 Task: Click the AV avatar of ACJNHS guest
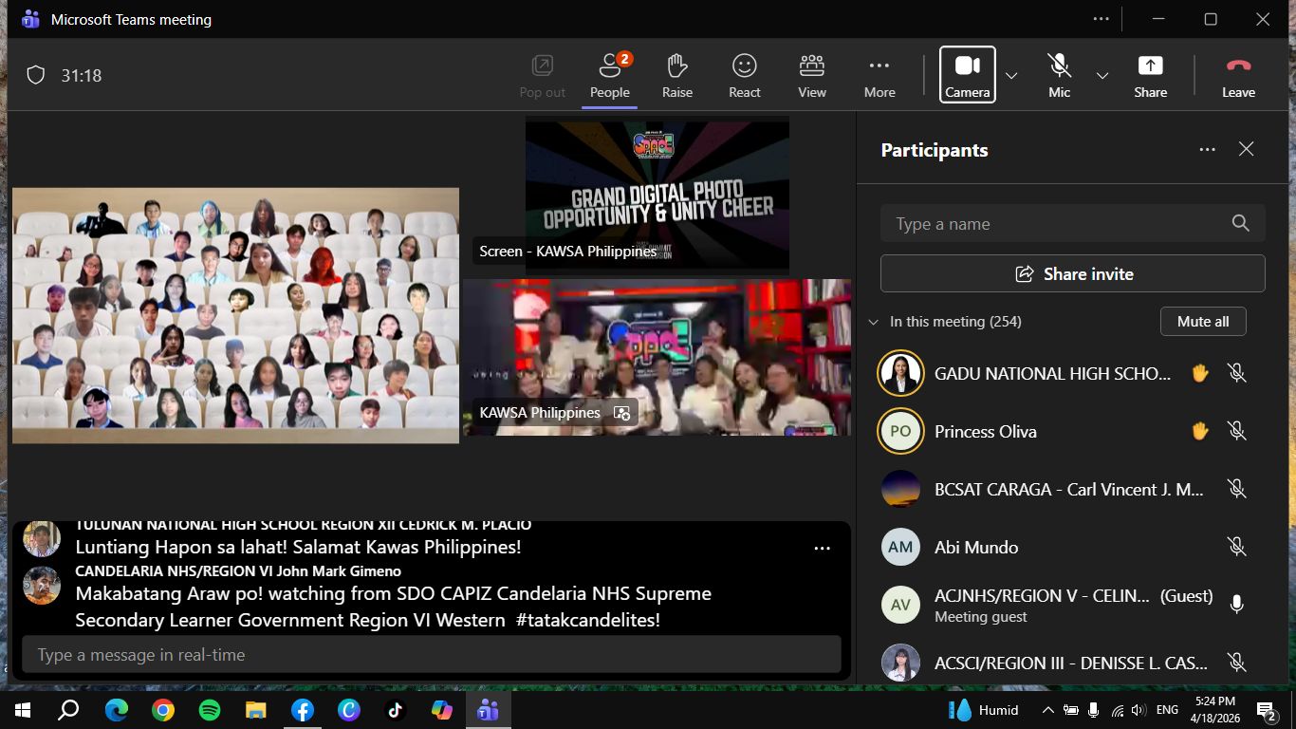pos(900,605)
